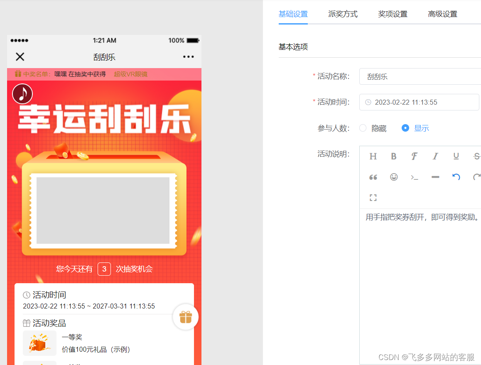Click the 超级VR眼镜 prize text in ticker
The width and height of the screenshot is (481, 365).
131,74
